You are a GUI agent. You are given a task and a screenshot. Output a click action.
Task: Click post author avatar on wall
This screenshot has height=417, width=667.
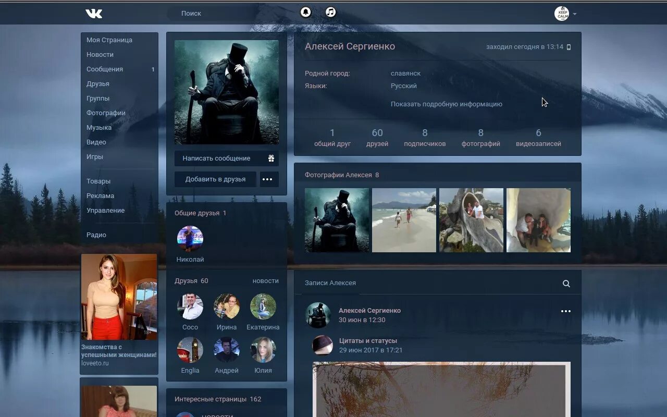click(318, 315)
